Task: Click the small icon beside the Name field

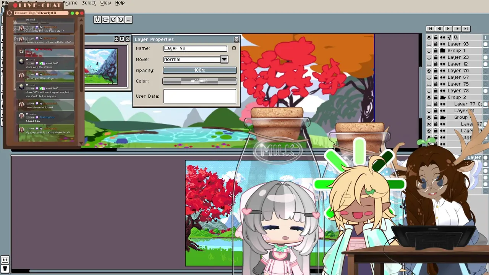Action: point(234,49)
